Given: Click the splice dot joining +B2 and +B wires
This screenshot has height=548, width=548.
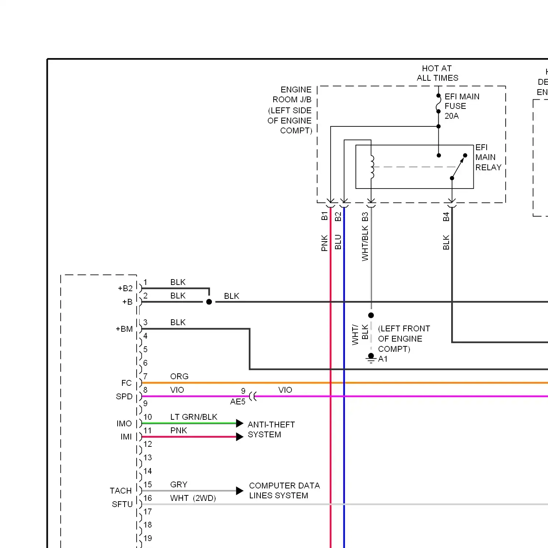Looking at the screenshot, I should 209,302.
